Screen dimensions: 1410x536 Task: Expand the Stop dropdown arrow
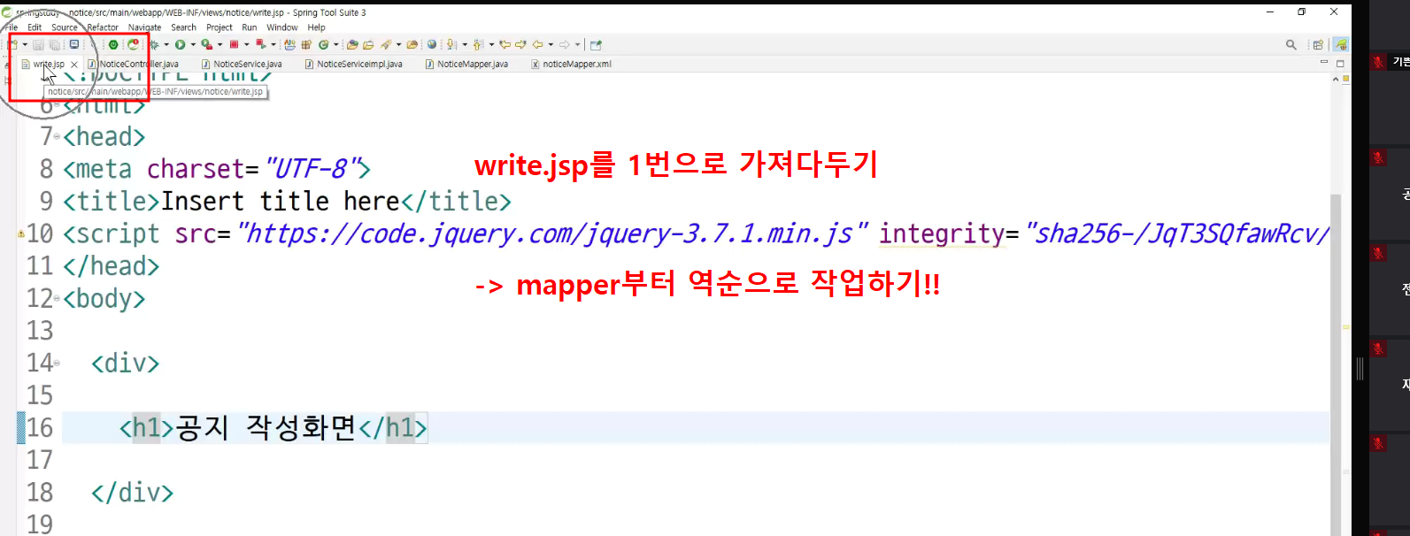pyautogui.click(x=246, y=44)
